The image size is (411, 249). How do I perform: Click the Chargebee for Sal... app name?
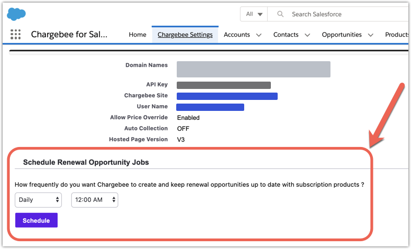(x=69, y=35)
